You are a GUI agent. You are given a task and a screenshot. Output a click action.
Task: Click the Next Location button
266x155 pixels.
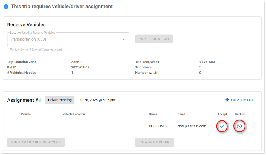[154, 39]
